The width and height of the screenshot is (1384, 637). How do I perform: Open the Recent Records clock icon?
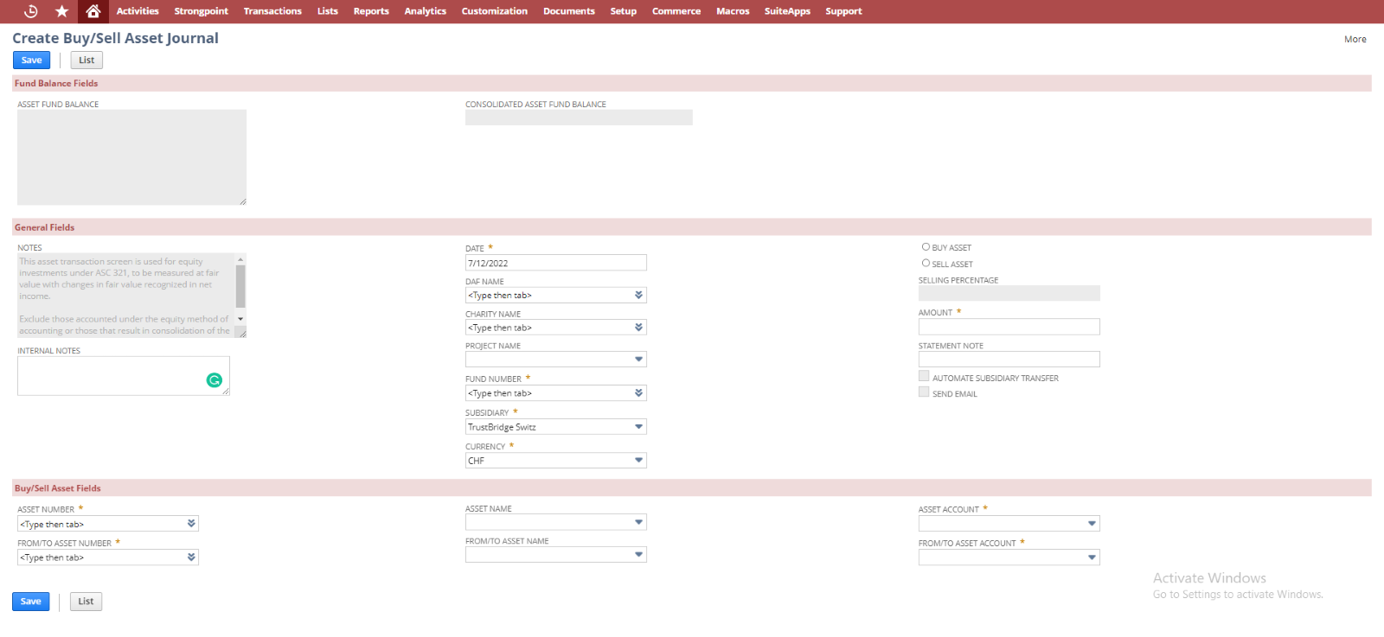tap(30, 11)
